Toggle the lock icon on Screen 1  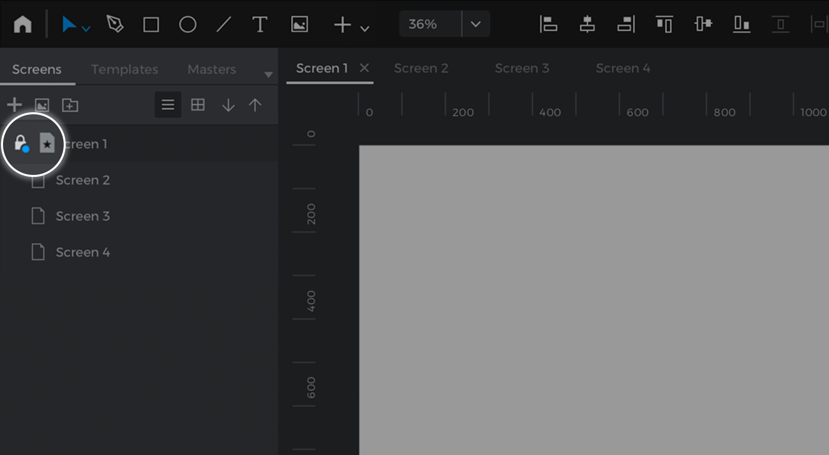click(21, 144)
